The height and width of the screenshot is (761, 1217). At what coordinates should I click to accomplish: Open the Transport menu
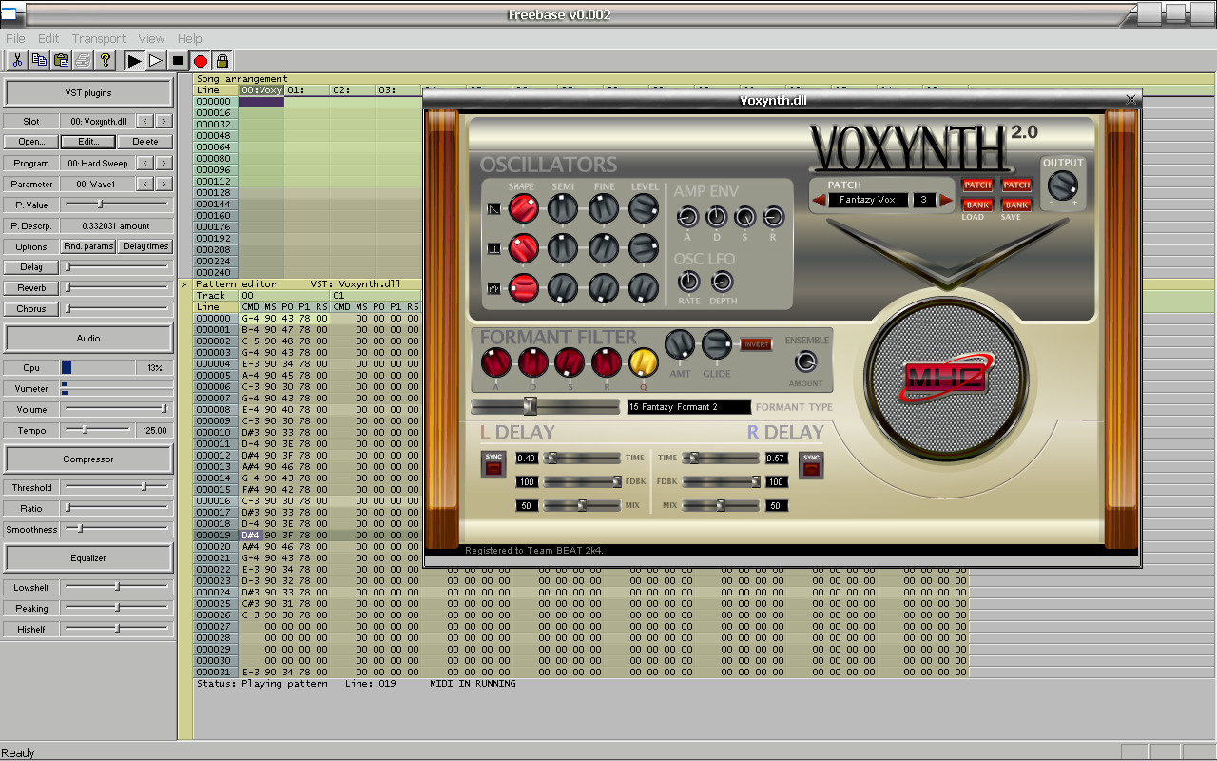(x=99, y=38)
